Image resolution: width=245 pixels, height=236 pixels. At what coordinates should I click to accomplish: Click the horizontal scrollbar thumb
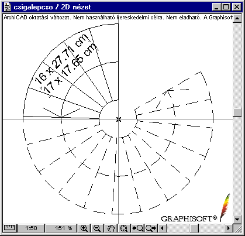pos(194,228)
